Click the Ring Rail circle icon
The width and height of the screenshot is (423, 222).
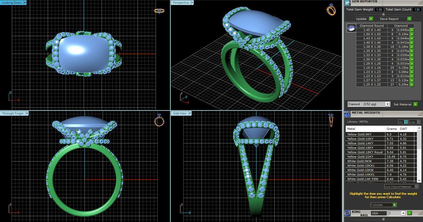tap(347, 213)
